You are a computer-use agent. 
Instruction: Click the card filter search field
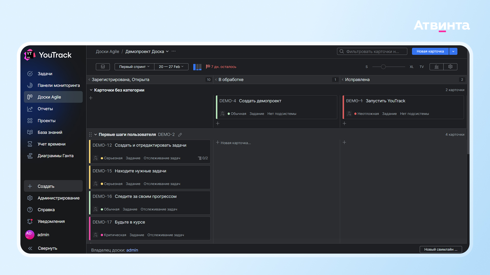(372, 51)
